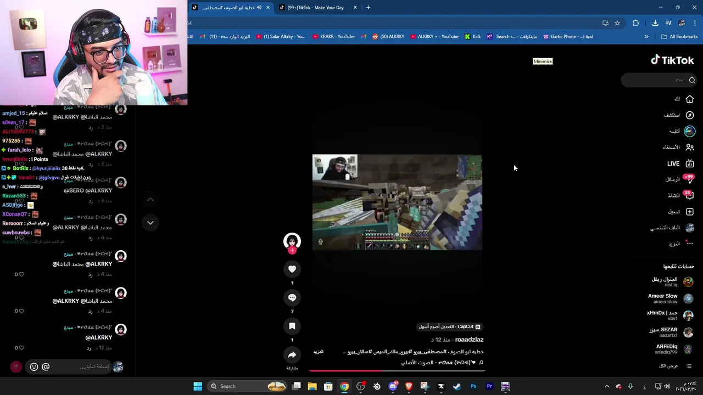The image size is (703, 395).
Task: Open All Bookmarks folder
Action: tap(679, 37)
